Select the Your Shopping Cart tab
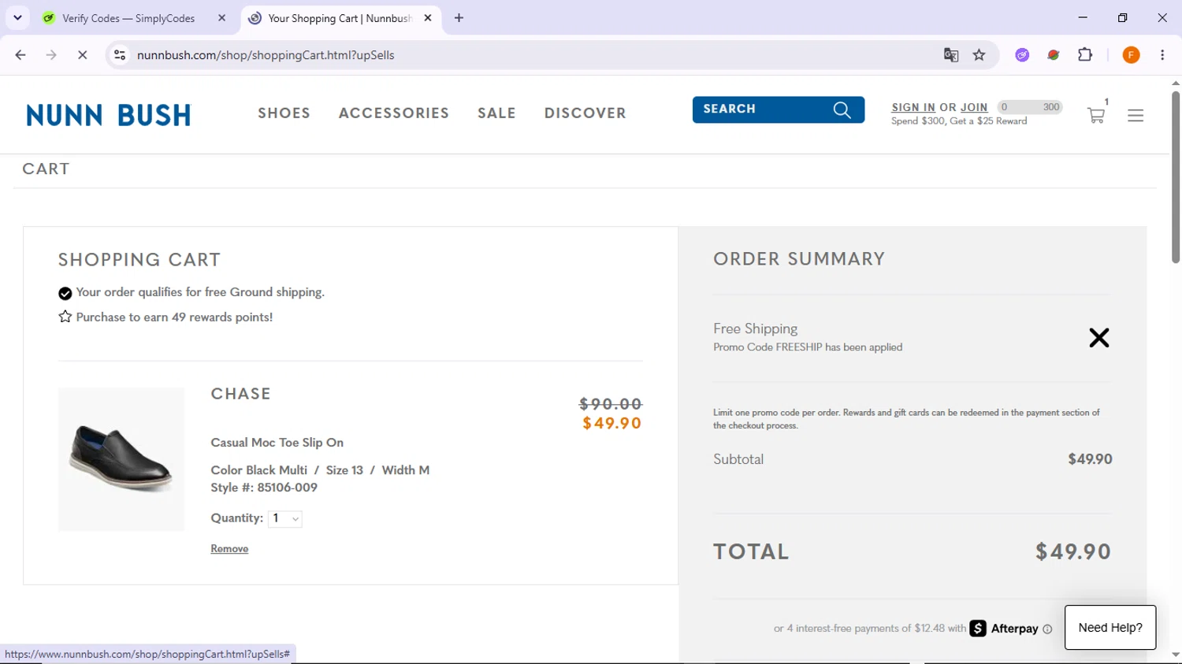 (340, 18)
